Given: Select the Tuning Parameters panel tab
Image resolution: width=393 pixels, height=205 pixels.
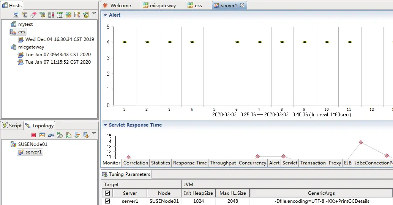Looking at the screenshot, I should [x=126, y=174].
